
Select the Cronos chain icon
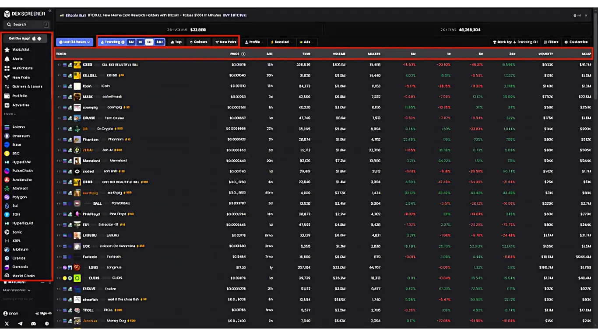[x=7, y=259]
